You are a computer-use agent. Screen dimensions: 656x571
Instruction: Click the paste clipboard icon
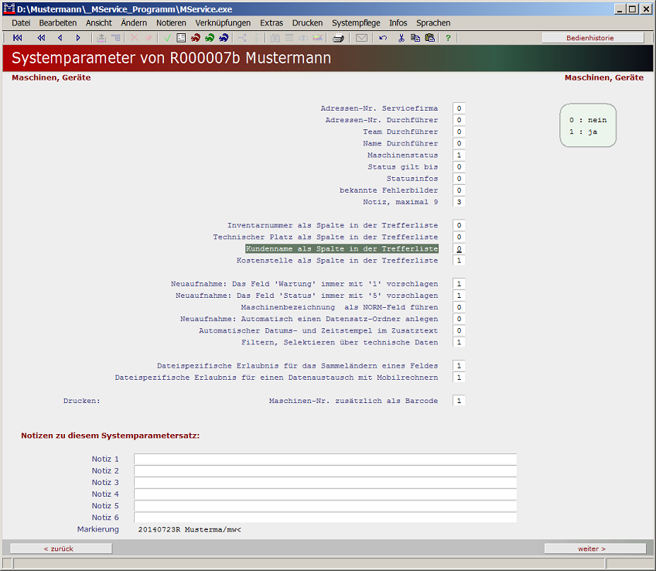click(x=431, y=37)
